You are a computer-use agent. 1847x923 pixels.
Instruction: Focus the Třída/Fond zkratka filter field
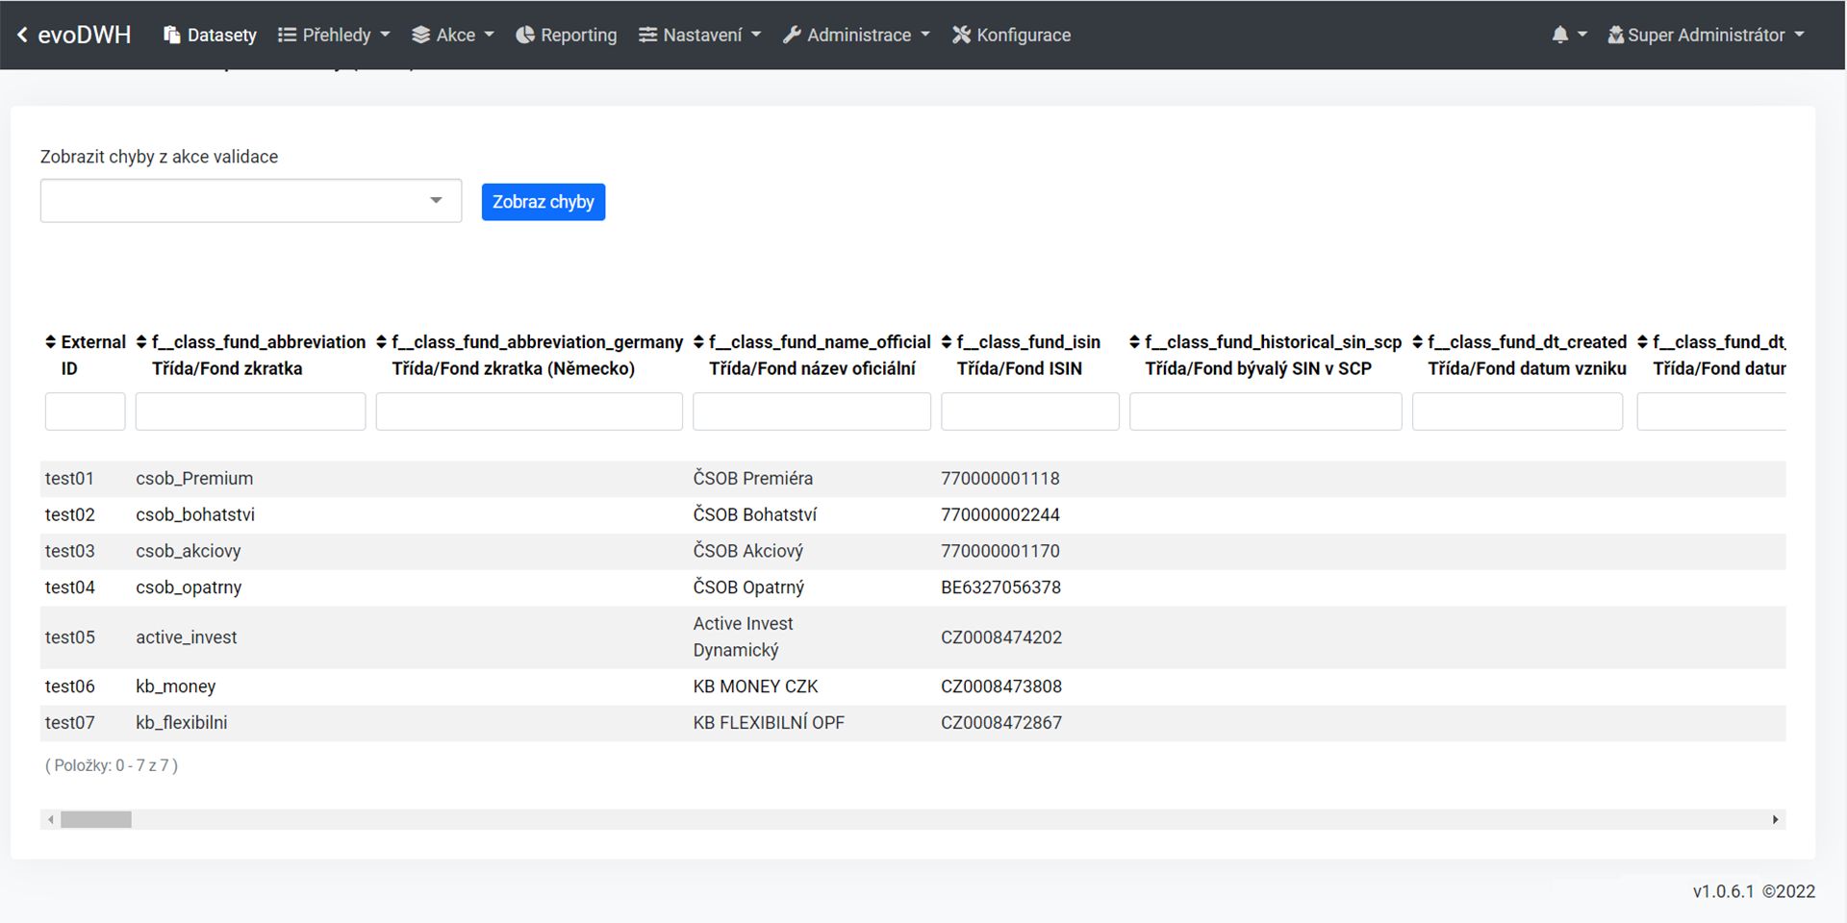(250, 412)
